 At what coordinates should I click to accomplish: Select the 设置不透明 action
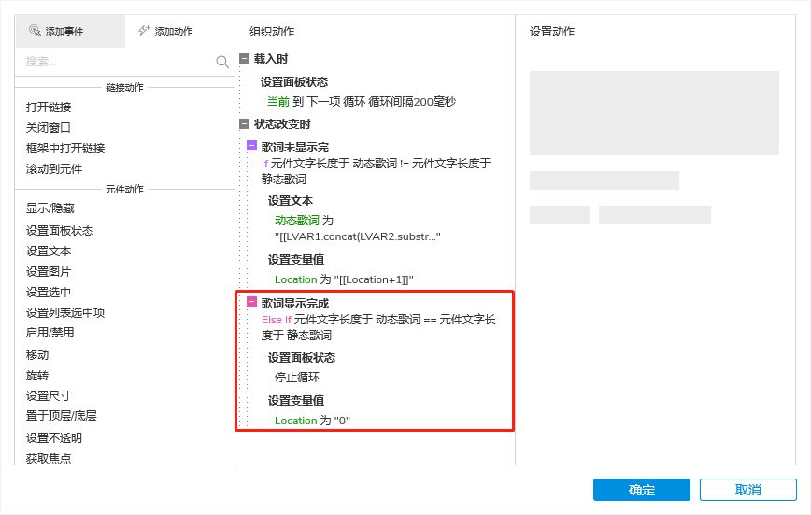(54, 438)
